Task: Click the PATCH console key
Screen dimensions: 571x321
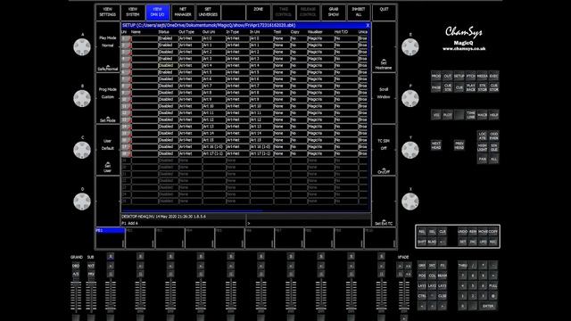Action: (471, 76)
